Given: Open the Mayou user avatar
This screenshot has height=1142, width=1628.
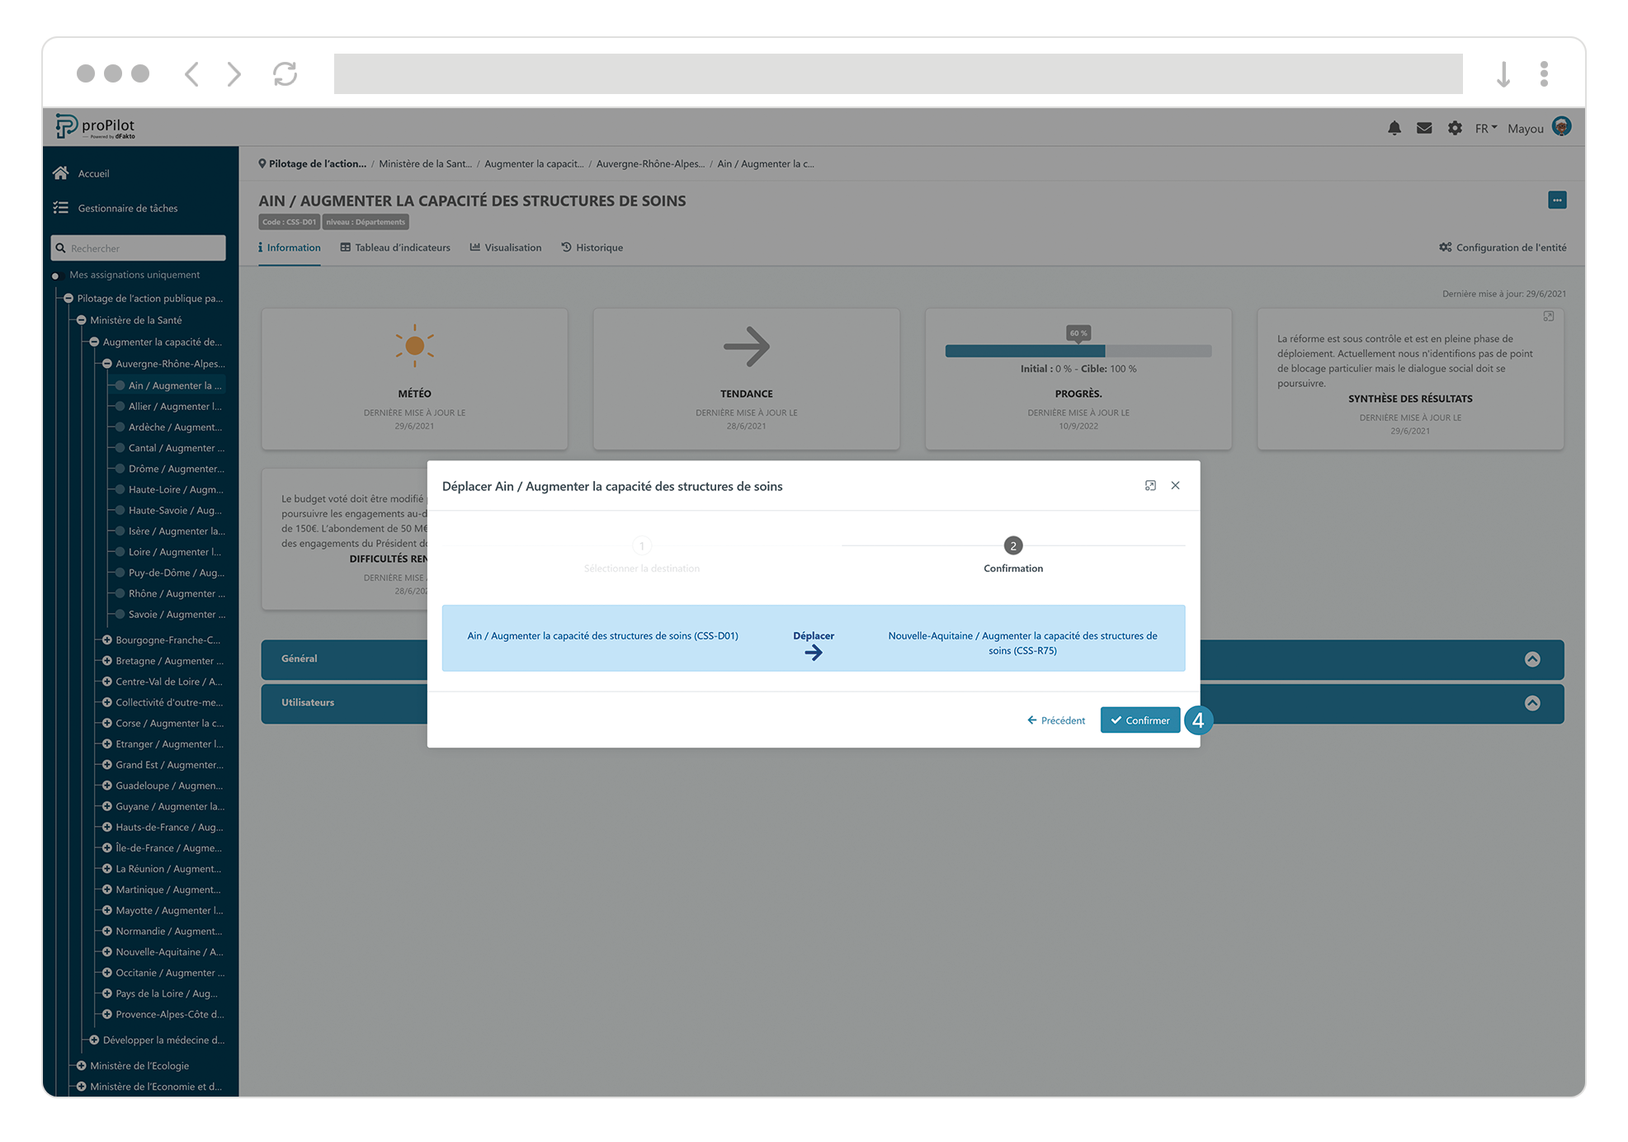Looking at the screenshot, I should coord(1561,126).
